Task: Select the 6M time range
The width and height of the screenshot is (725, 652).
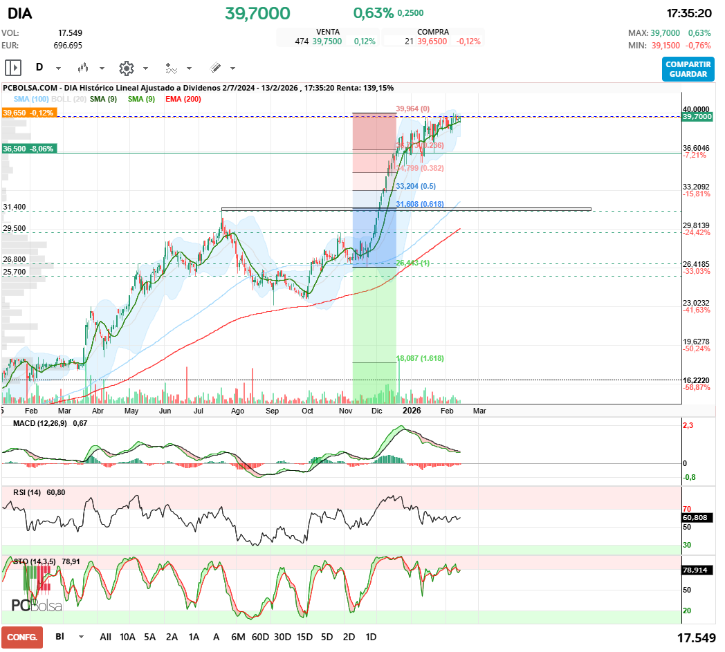Action: point(238,637)
